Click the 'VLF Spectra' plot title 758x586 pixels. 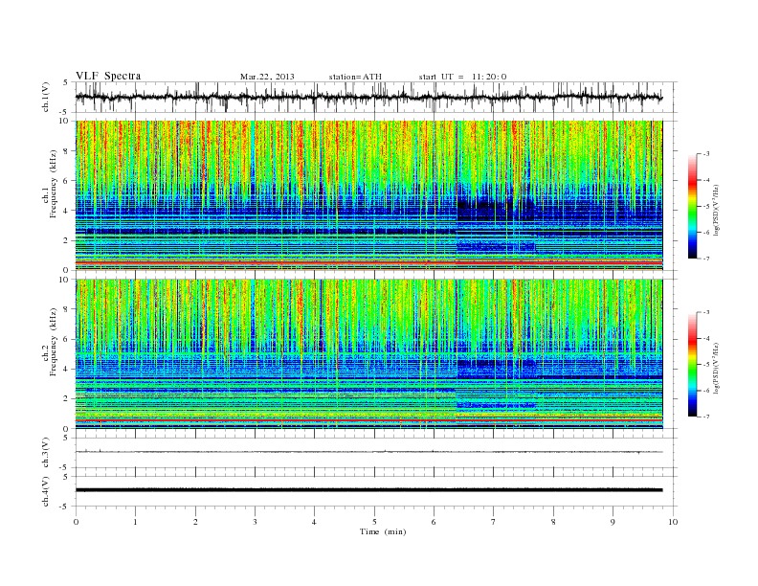[x=108, y=76]
